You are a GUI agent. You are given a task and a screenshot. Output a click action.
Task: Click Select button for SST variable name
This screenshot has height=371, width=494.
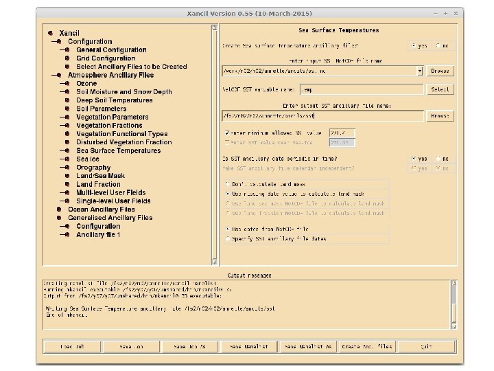[440, 89]
